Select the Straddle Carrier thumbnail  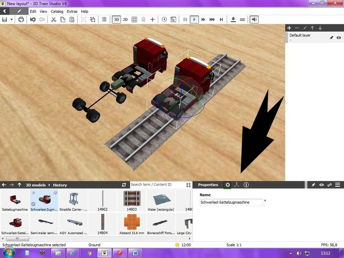tap(73, 201)
